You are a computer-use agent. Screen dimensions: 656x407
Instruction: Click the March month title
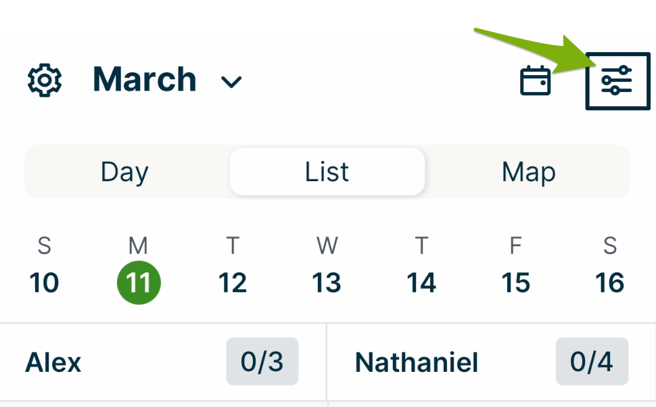(x=145, y=80)
